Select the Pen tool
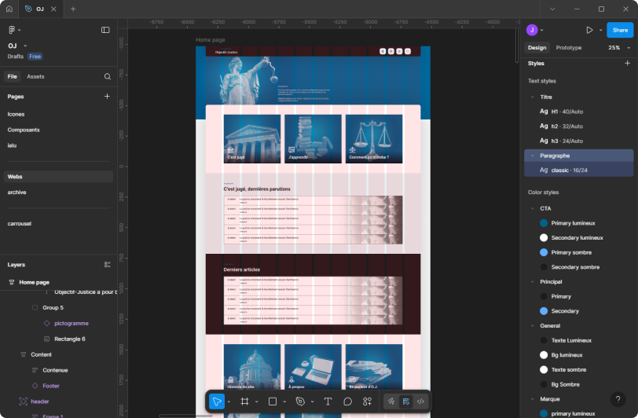Screen dimensions: 638x418 tap(300, 401)
